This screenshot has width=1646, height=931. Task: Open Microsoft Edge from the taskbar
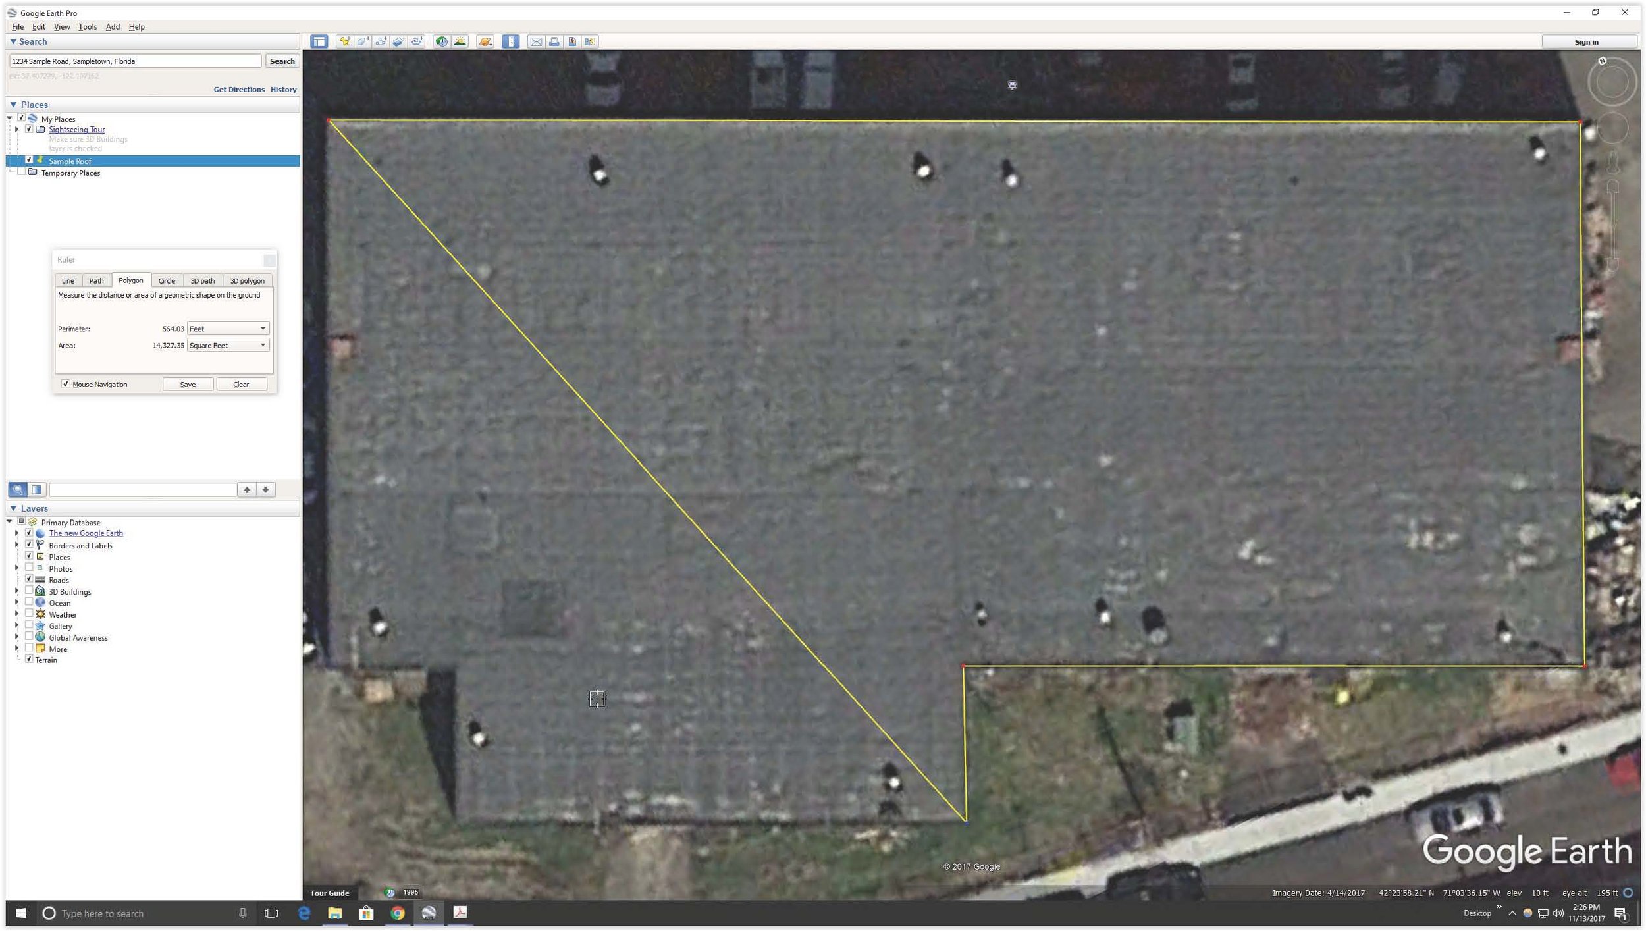[x=304, y=913]
